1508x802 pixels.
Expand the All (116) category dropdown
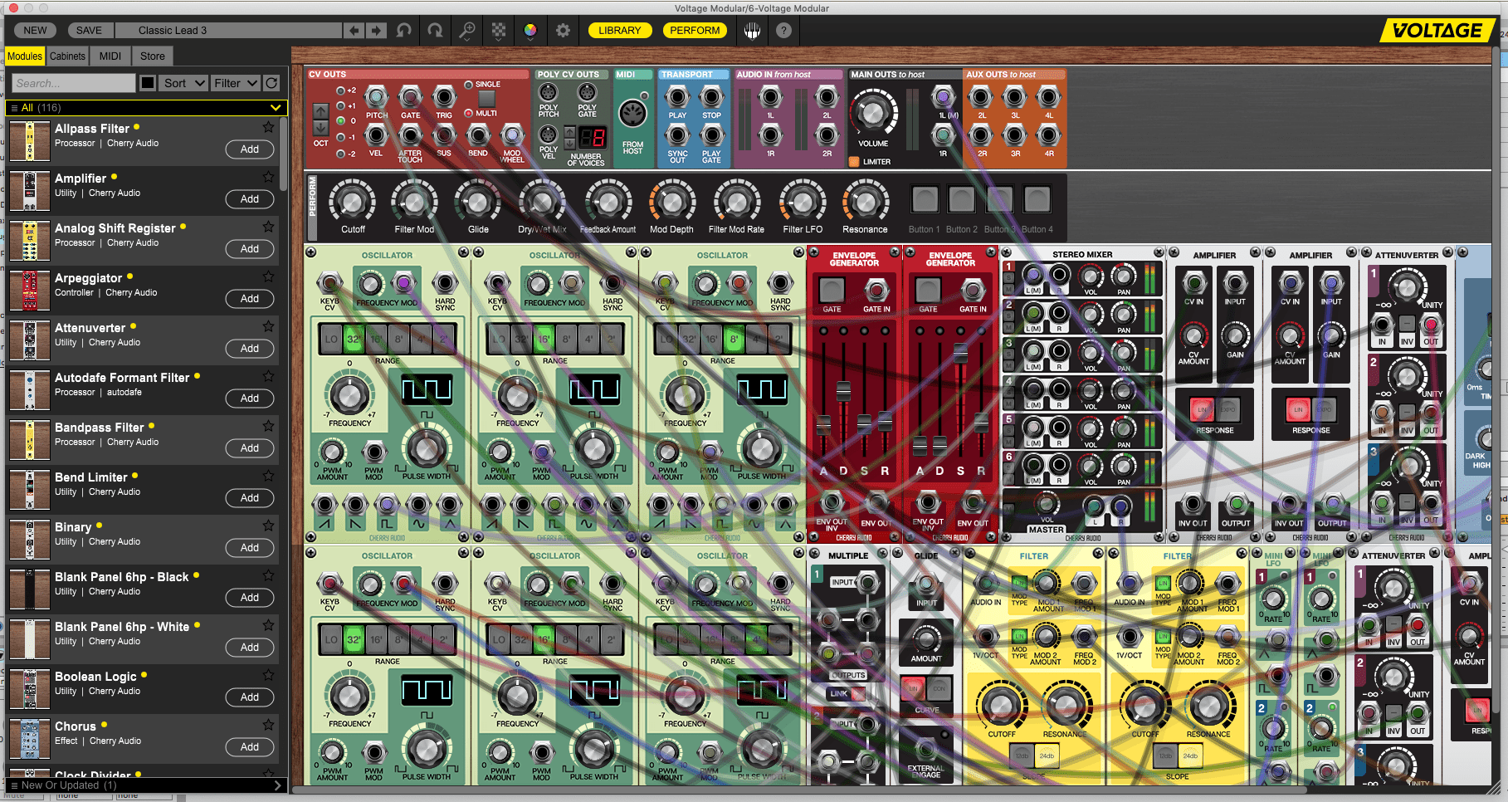(x=147, y=108)
